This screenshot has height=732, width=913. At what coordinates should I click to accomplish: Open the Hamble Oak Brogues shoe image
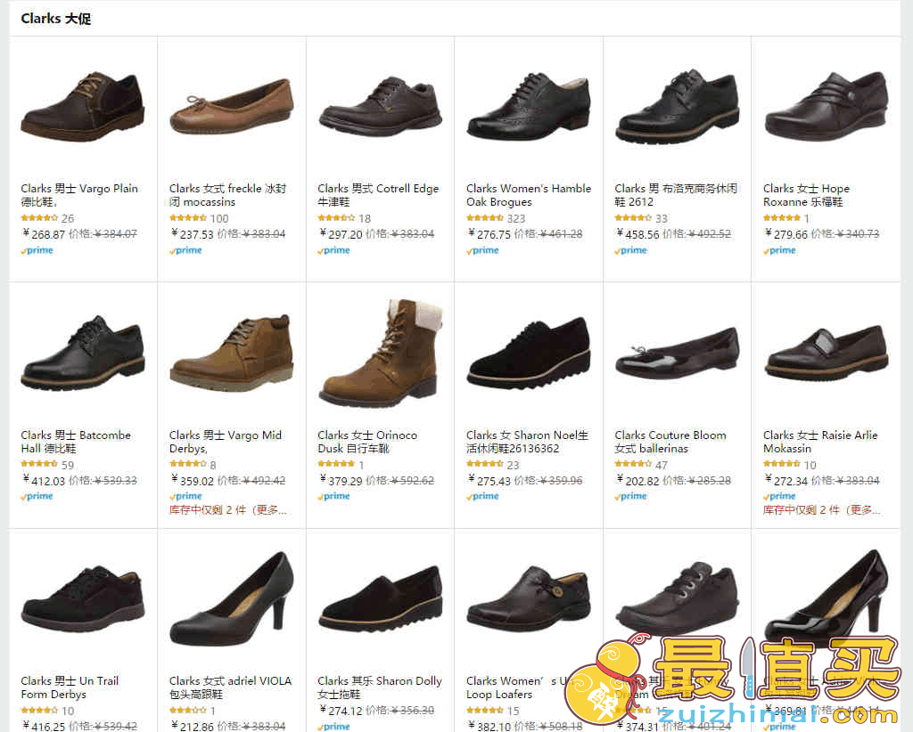(x=529, y=106)
